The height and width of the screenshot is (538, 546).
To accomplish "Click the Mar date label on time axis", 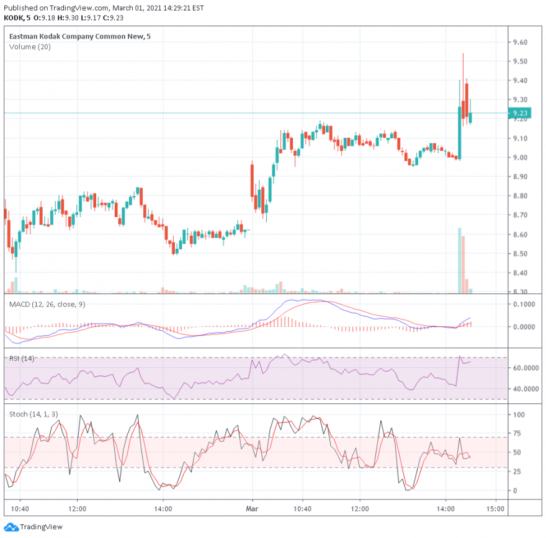I will click(252, 509).
